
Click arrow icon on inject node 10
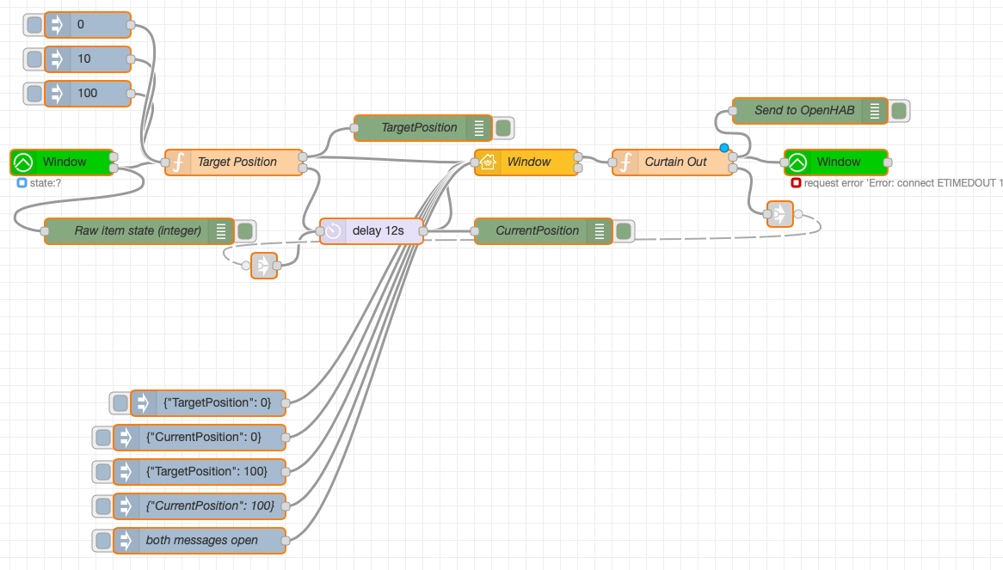click(x=56, y=59)
